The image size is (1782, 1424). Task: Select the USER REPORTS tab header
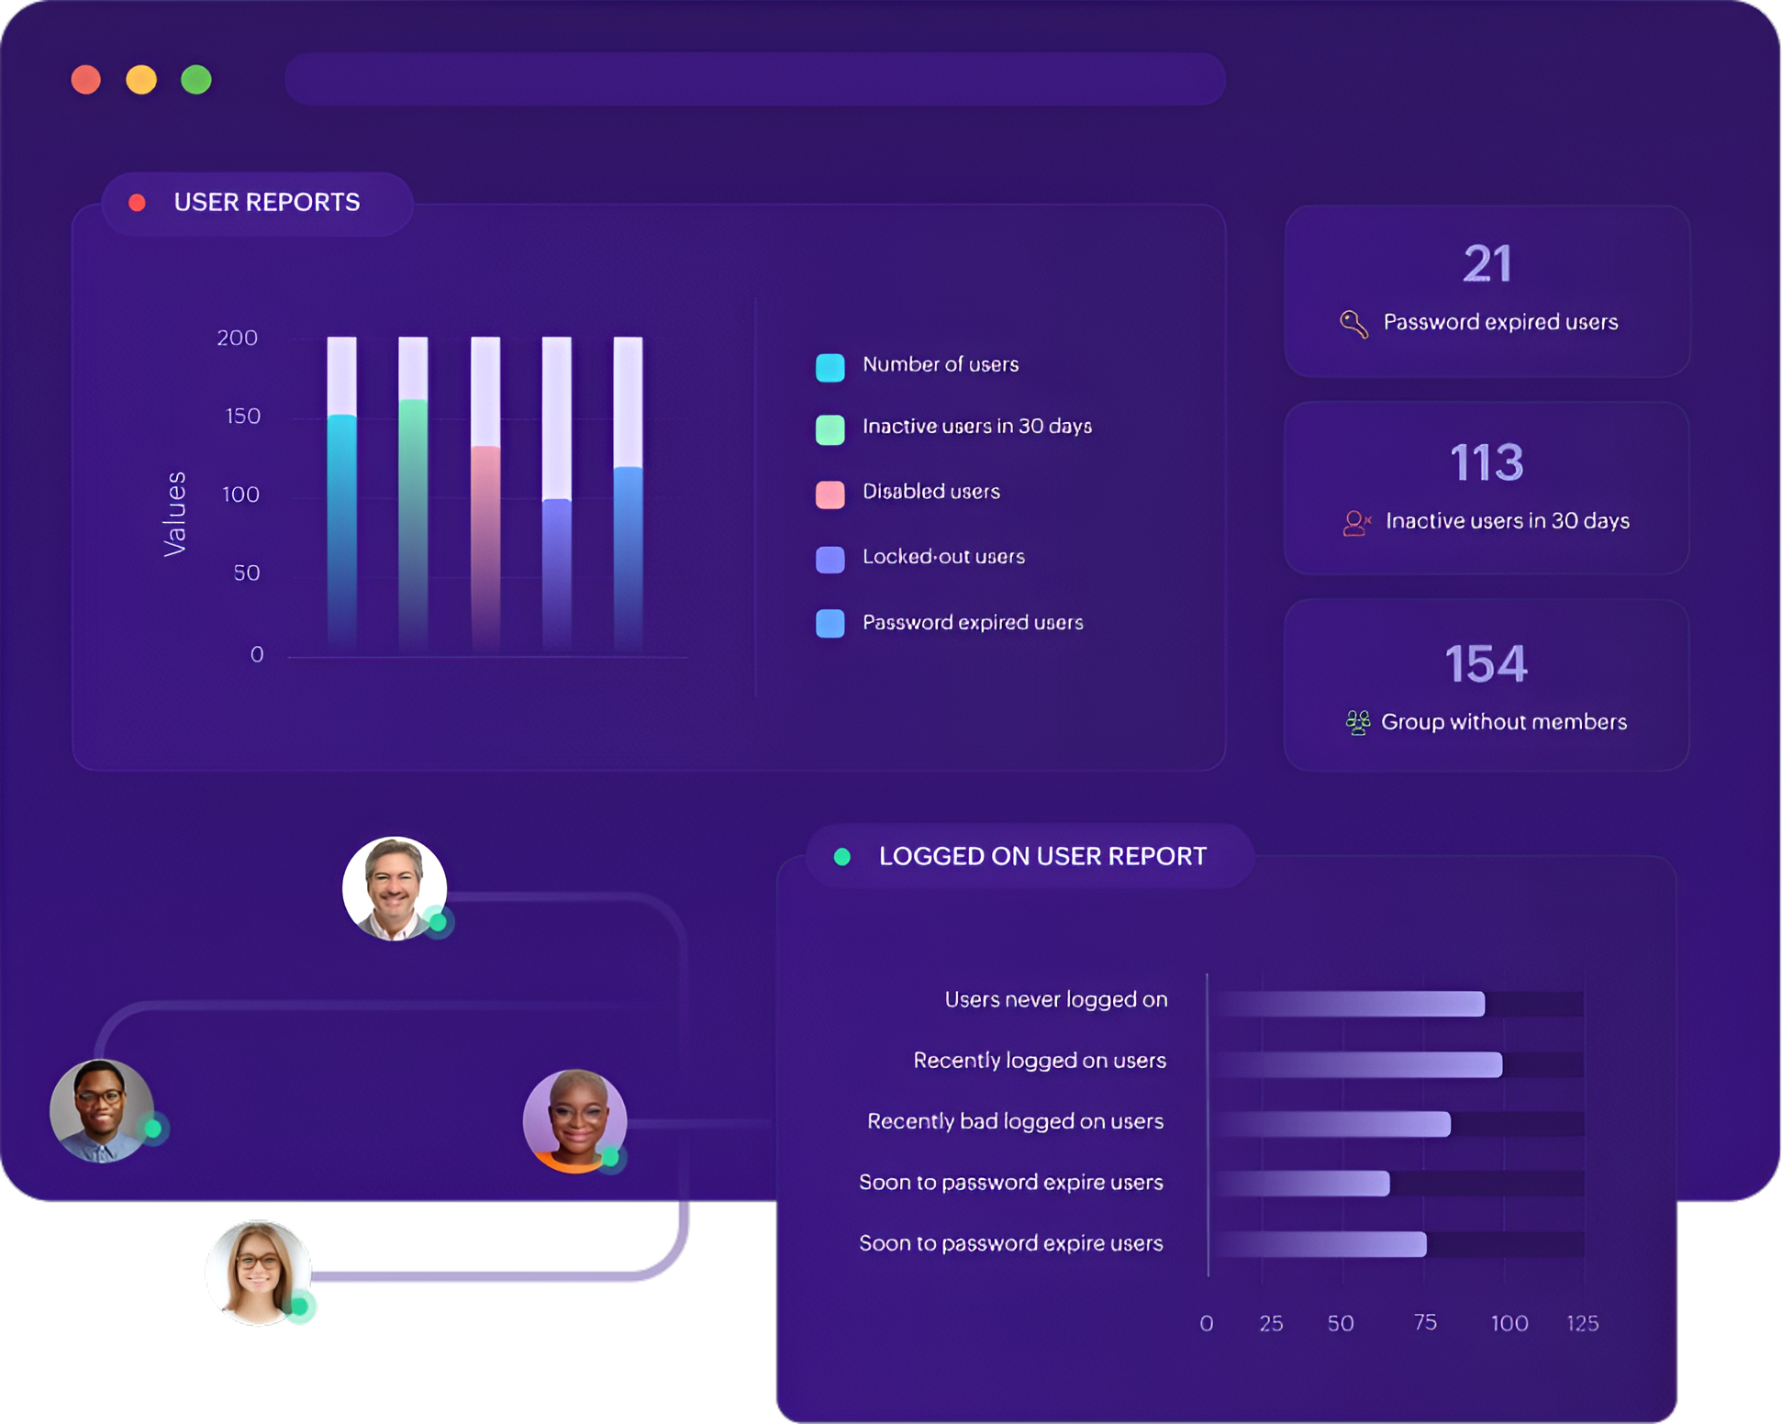(266, 203)
